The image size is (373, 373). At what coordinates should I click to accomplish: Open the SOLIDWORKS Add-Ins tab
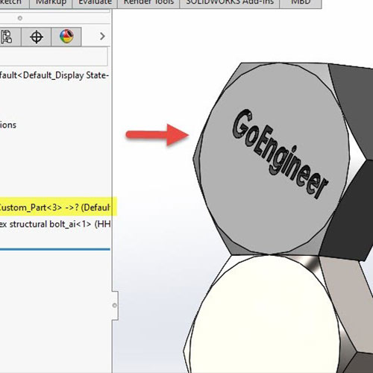(230, 4)
